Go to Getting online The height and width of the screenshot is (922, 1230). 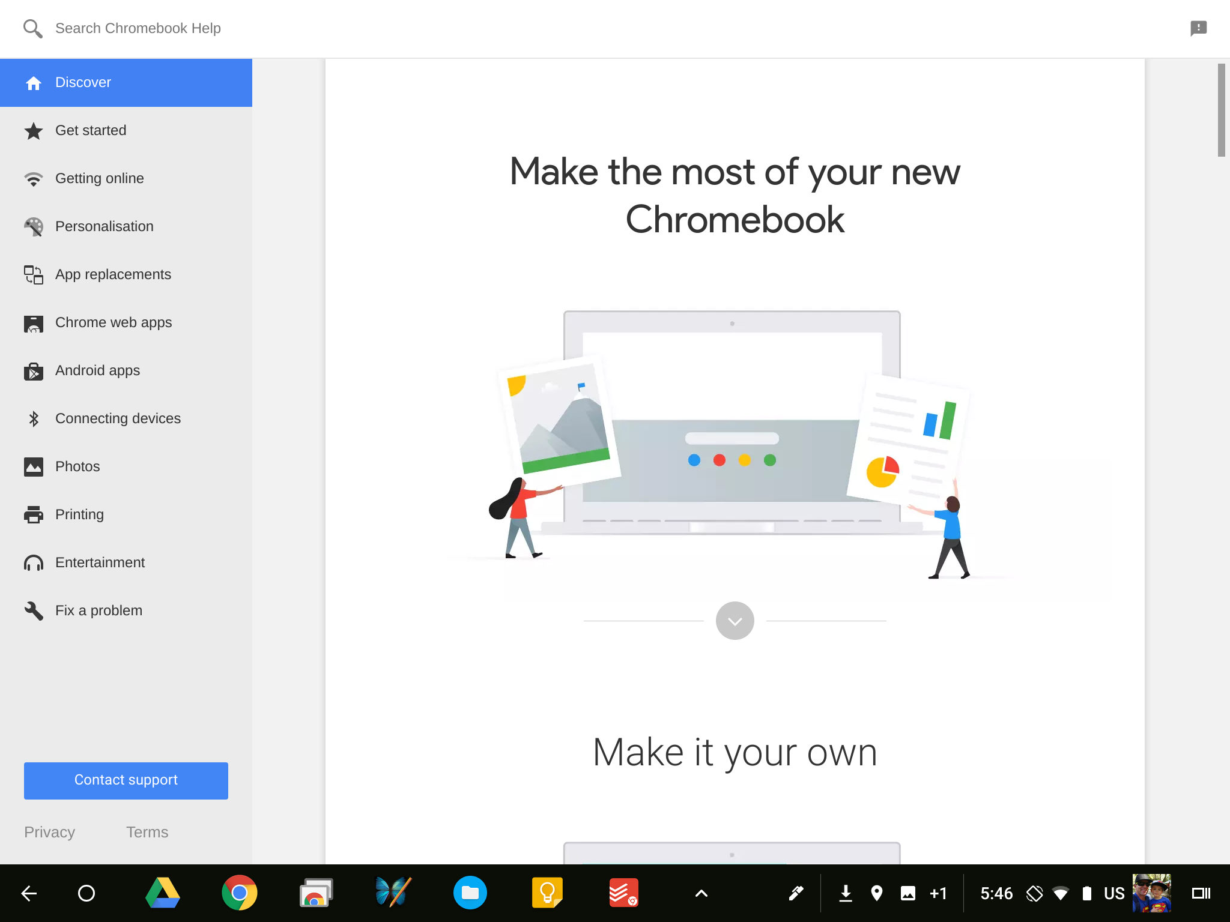click(x=126, y=179)
